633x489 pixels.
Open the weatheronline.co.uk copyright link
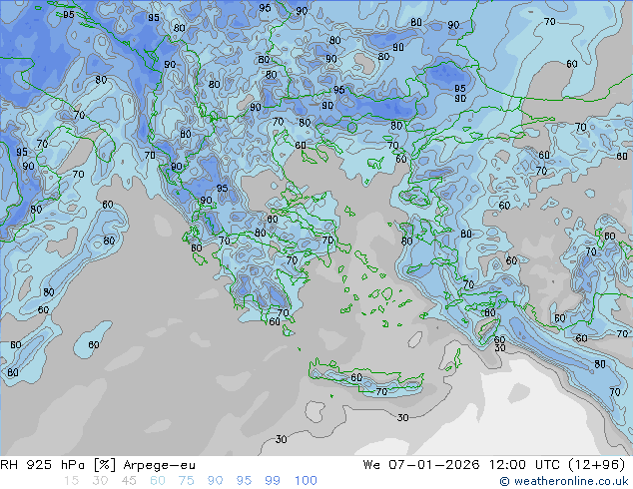[564, 481]
